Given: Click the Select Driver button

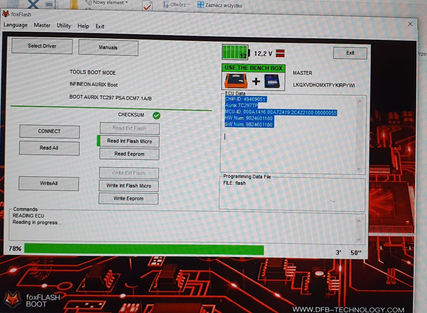Looking at the screenshot, I should (42, 46).
